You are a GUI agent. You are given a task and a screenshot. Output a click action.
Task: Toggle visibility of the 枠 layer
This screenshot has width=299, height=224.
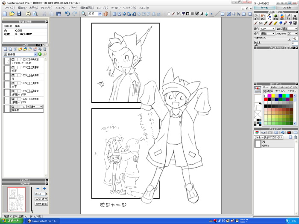point(13,75)
